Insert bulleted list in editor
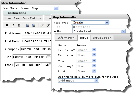 (x=27, y=25)
